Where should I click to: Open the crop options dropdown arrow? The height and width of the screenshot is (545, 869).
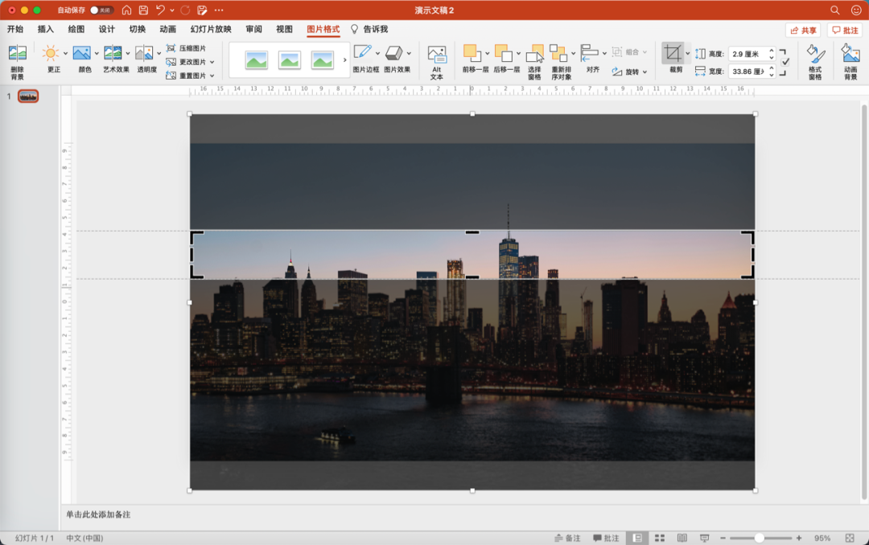tap(688, 54)
